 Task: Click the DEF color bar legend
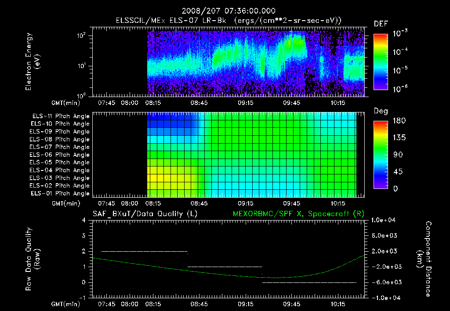[381, 61]
